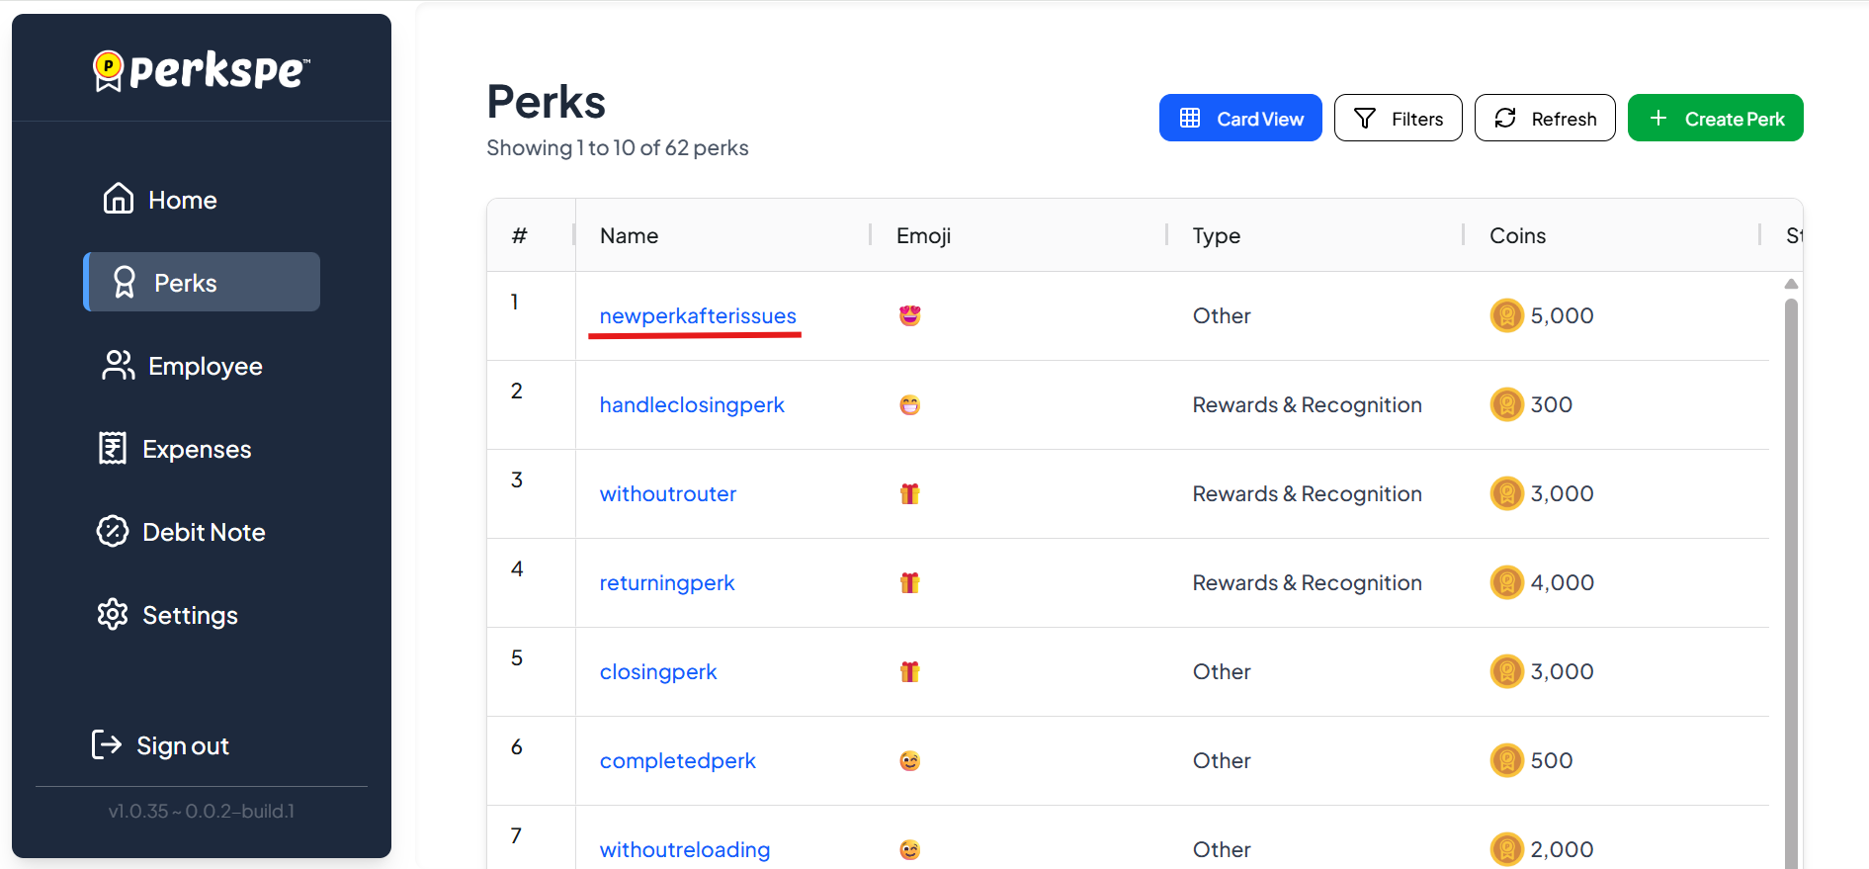Click the Debit Note percent badge icon

(x=113, y=532)
